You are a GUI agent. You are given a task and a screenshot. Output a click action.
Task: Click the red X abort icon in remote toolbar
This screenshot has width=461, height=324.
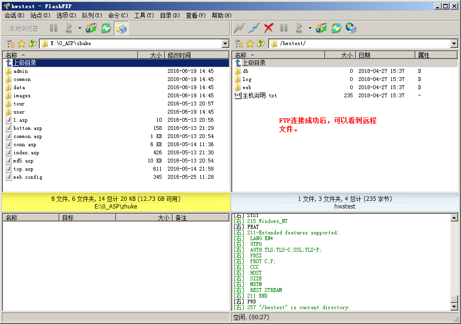[269, 28]
